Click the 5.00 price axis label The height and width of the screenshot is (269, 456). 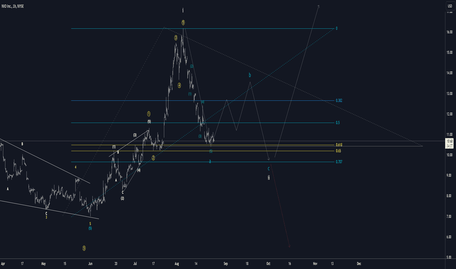pos(449,257)
